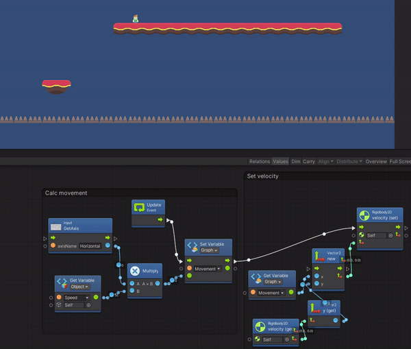The height and width of the screenshot is (349, 411).
Task: Open the Object kind dropdown on Get Variable
Action: pos(79,287)
